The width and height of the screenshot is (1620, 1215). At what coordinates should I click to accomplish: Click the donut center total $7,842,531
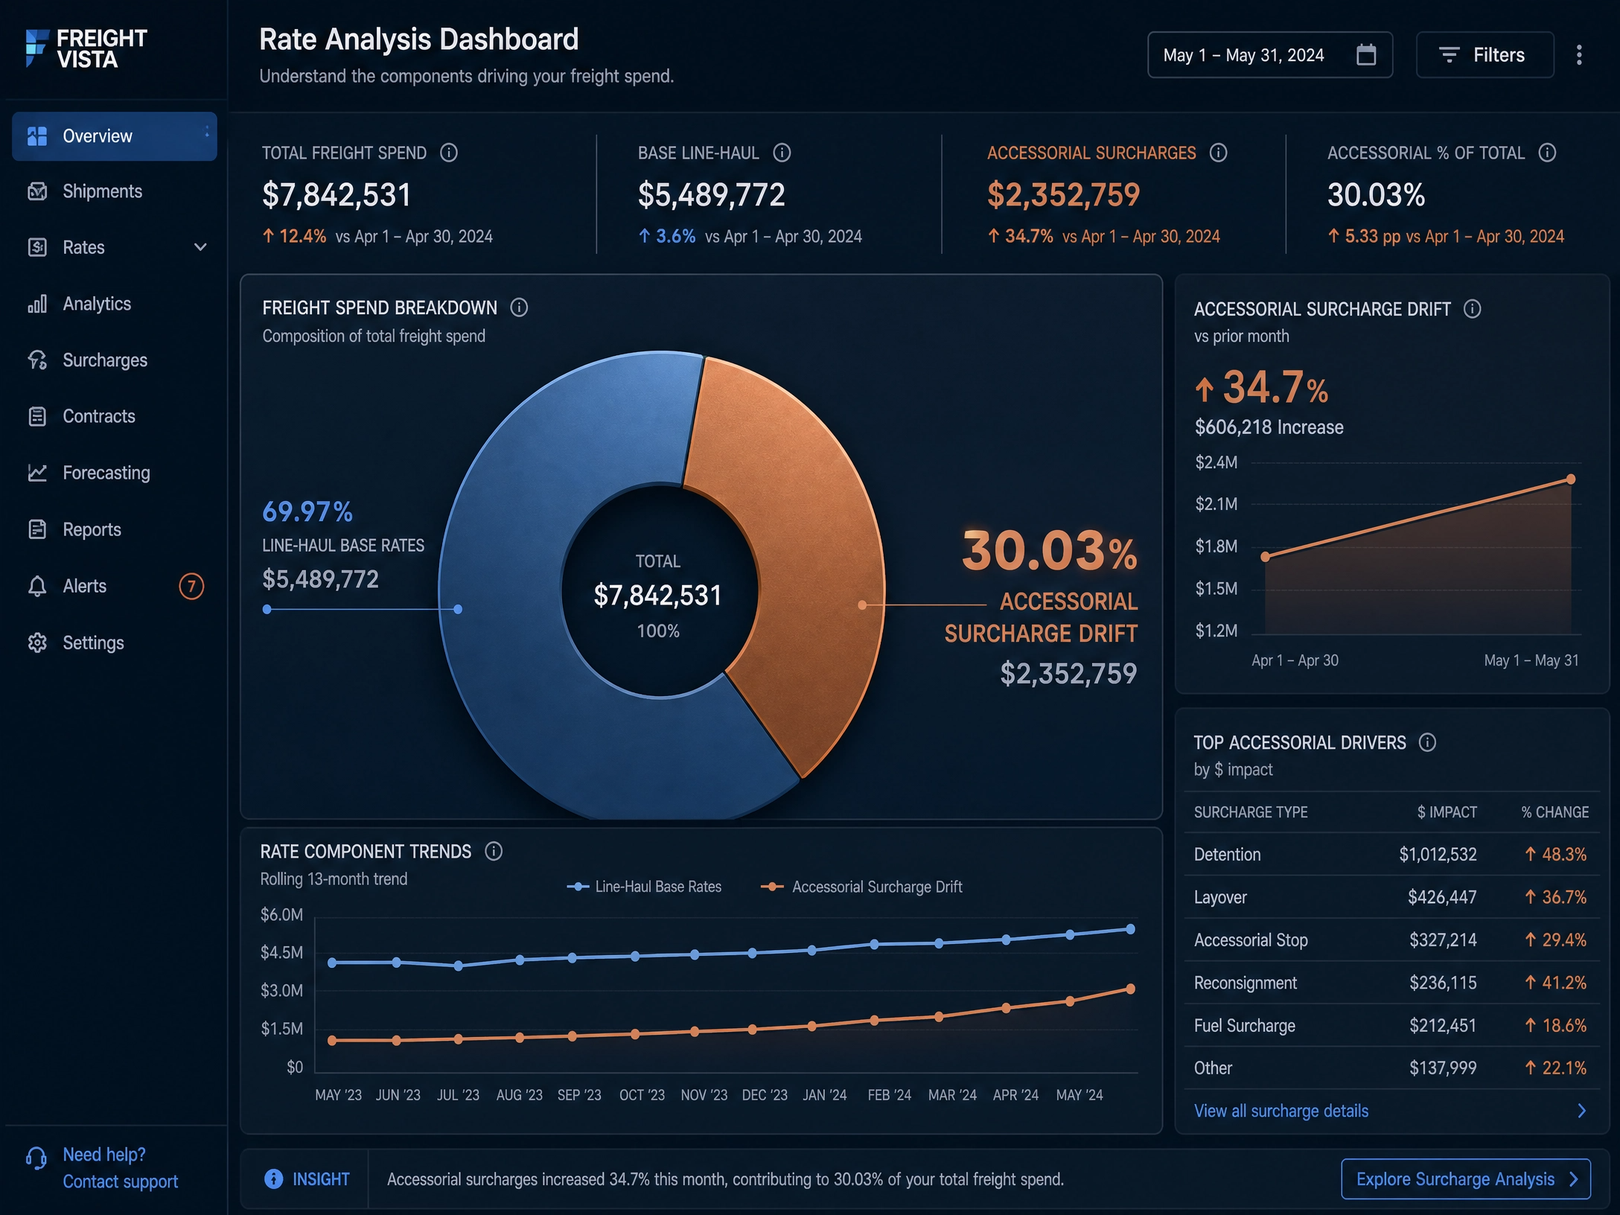coord(657,596)
